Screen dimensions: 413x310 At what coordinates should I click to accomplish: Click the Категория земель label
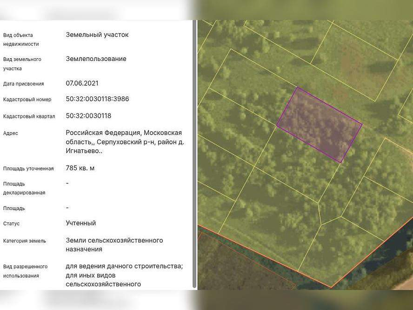(25, 241)
